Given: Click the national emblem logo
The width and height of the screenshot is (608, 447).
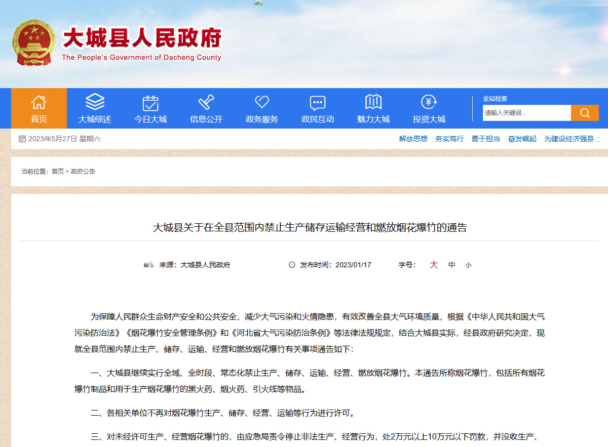Looking at the screenshot, I should click(33, 43).
